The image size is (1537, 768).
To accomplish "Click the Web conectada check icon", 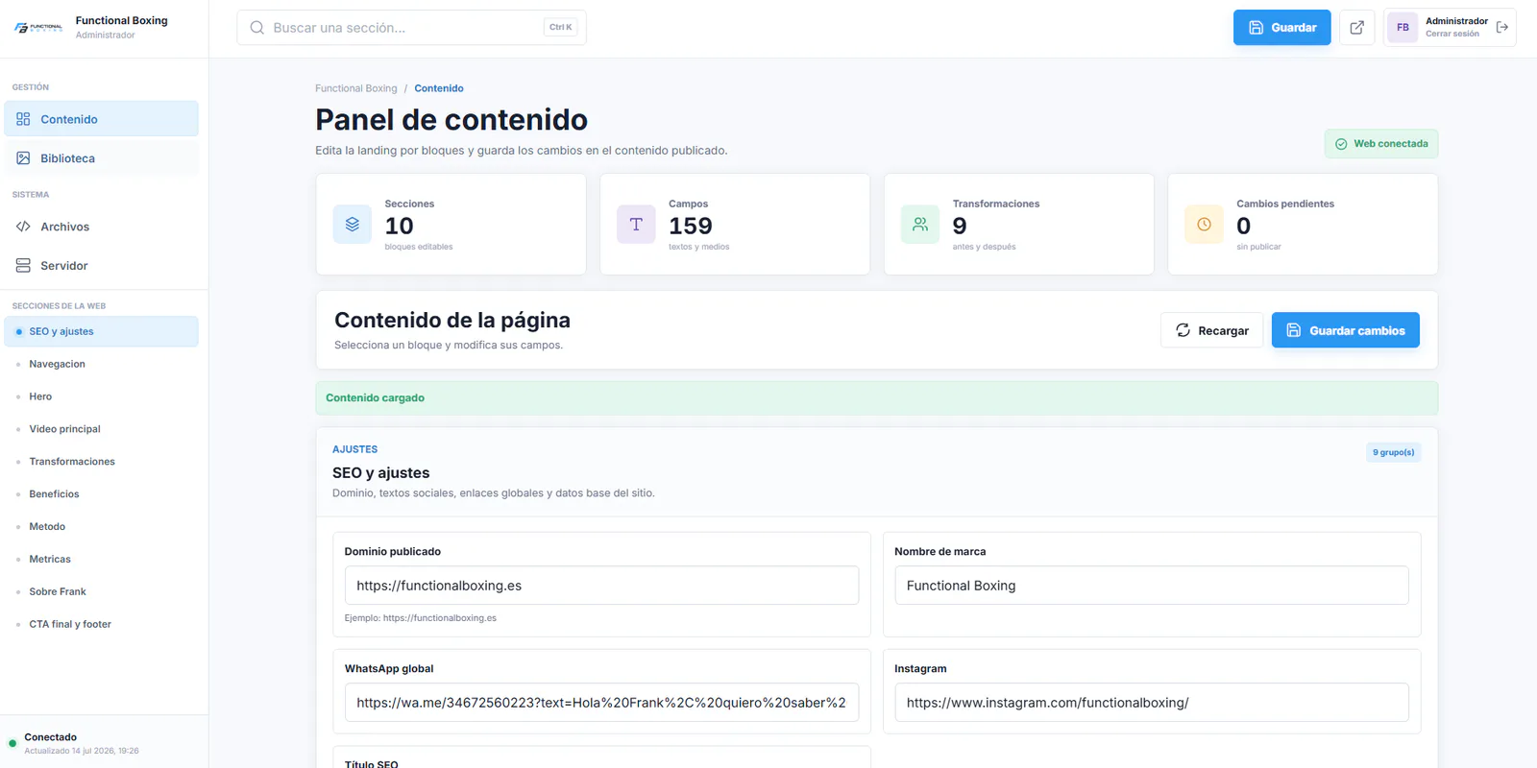I will pyautogui.click(x=1341, y=144).
